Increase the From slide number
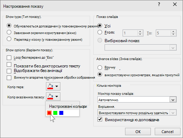Screen dimensions: 183x138 pyautogui.click(x=140, y=32)
